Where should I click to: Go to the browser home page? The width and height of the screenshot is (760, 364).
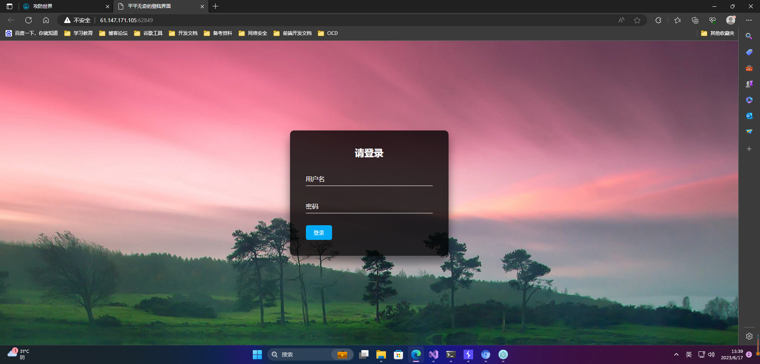46,20
